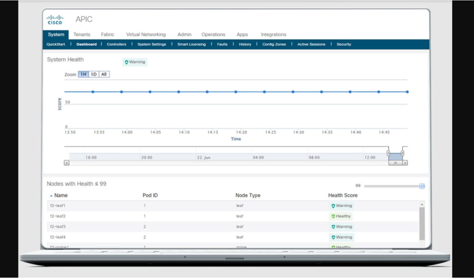Click the timeline navigator right handle
This screenshot has width=474, height=278.
tap(402, 153)
